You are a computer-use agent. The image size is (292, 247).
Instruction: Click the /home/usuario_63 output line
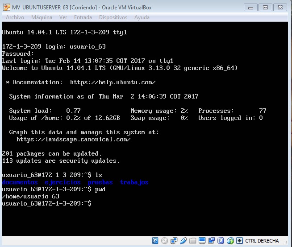click(x=31, y=197)
